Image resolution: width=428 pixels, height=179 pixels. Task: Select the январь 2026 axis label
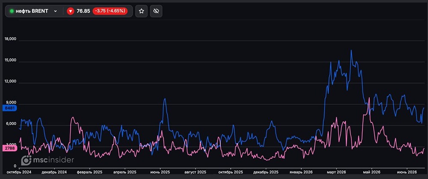click(301, 172)
